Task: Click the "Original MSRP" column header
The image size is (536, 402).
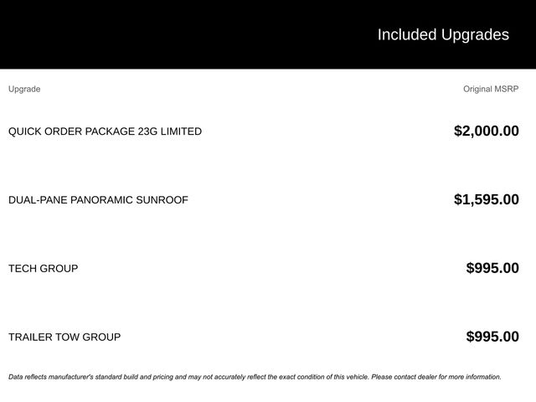Action: pos(491,89)
